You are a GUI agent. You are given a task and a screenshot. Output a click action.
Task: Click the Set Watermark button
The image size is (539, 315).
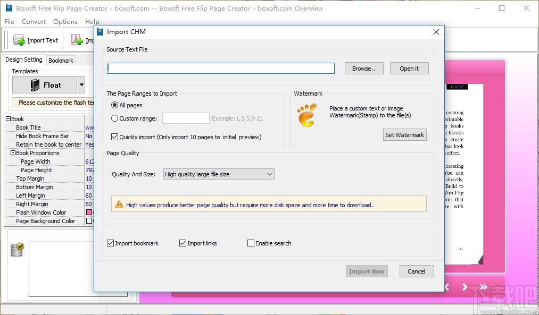click(x=404, y=134)
